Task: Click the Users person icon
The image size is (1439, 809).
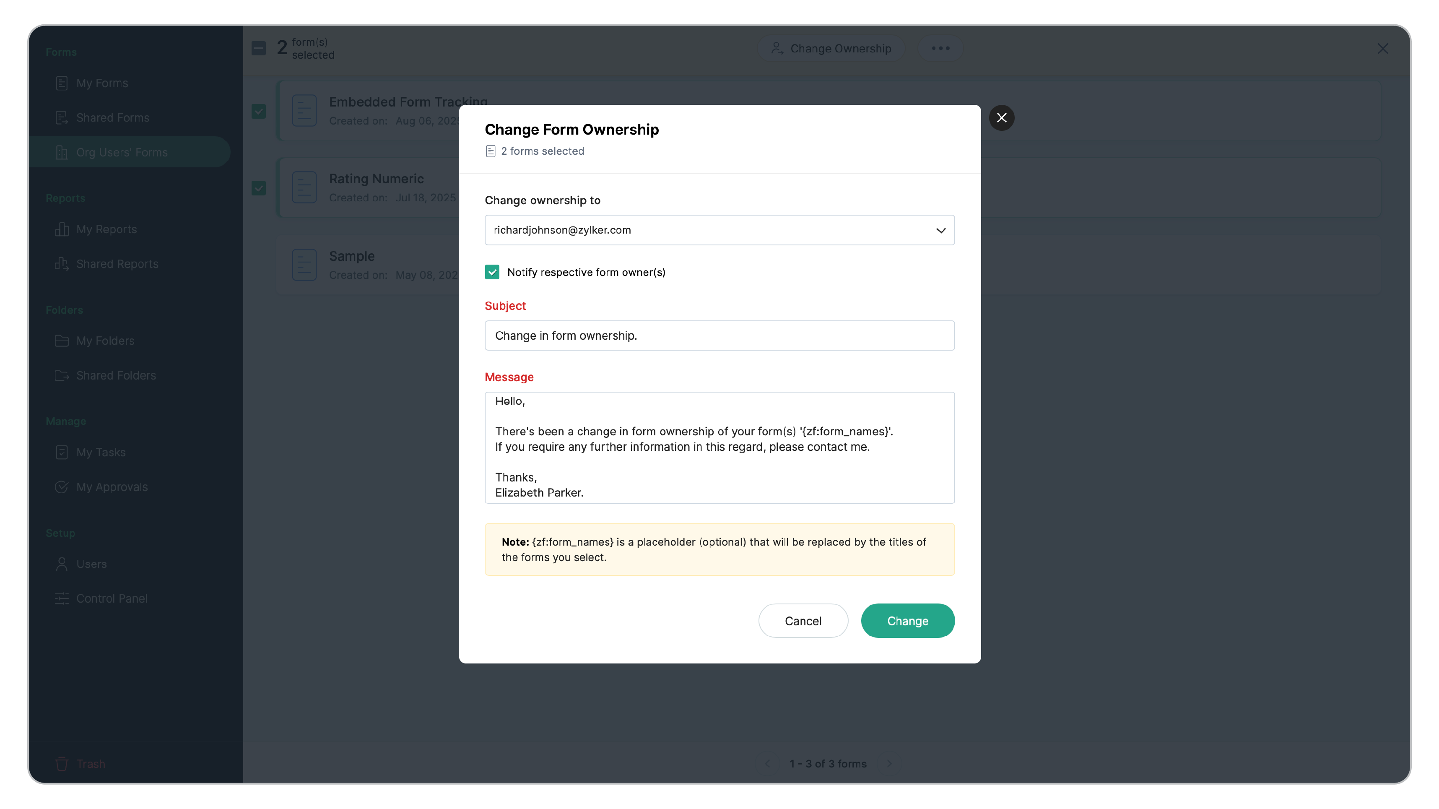Action: coord(62,564)
